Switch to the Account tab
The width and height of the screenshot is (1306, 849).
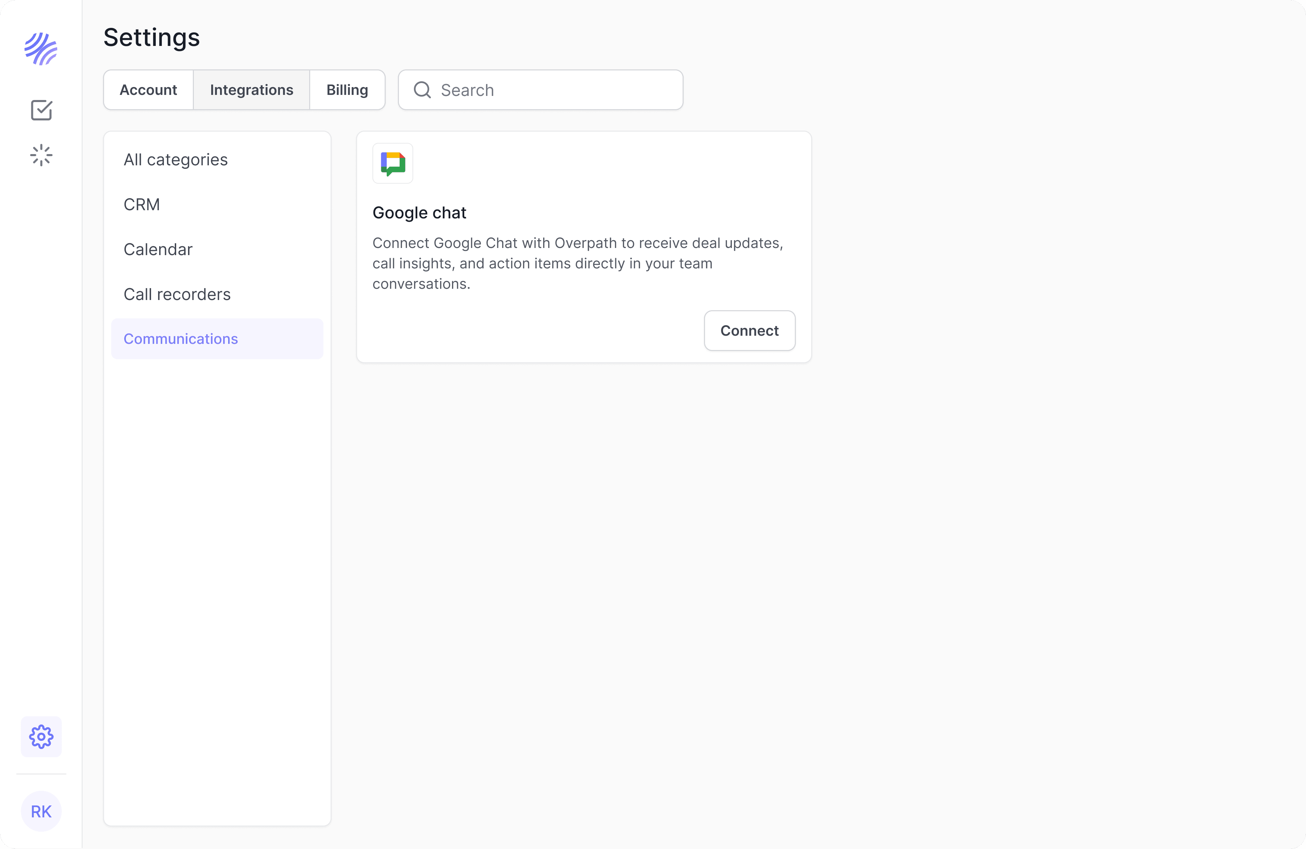click(148, 90)
